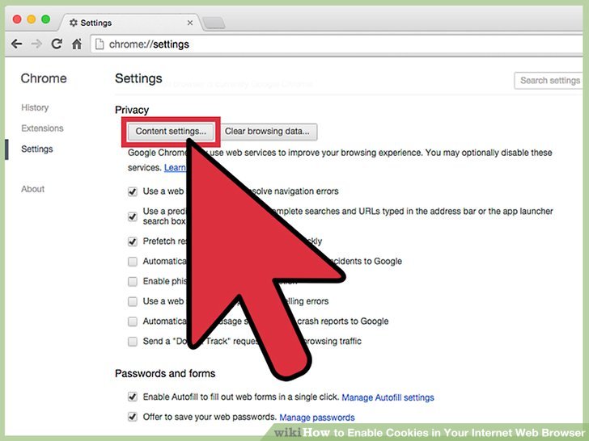Focus the Search settings field

pyautogui.click(x=548, y=81)
